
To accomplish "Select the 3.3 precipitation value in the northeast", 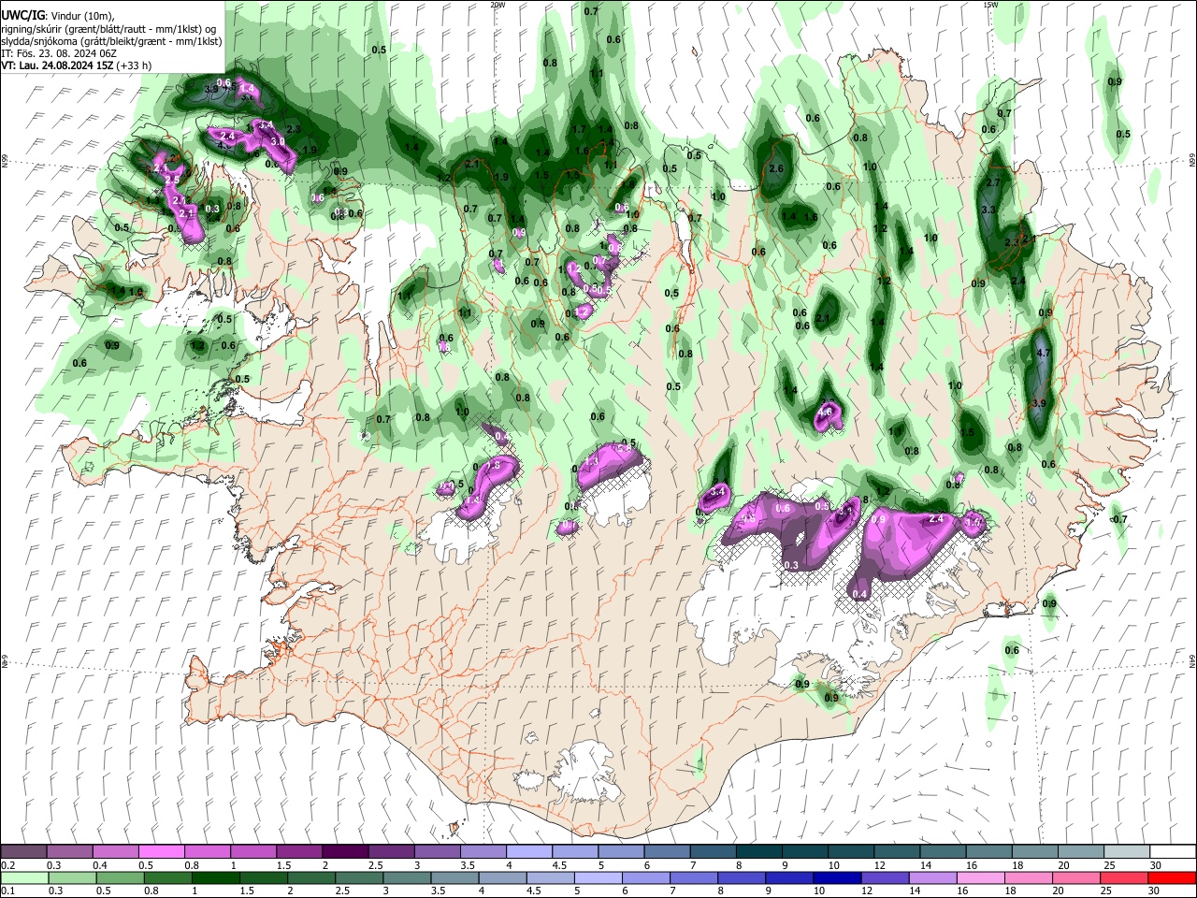I will click(x=988, y=210).
